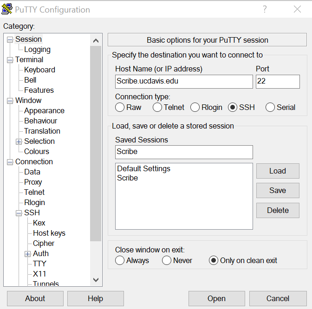
Task: Open the Window category
Action: (x=28, y=100)
